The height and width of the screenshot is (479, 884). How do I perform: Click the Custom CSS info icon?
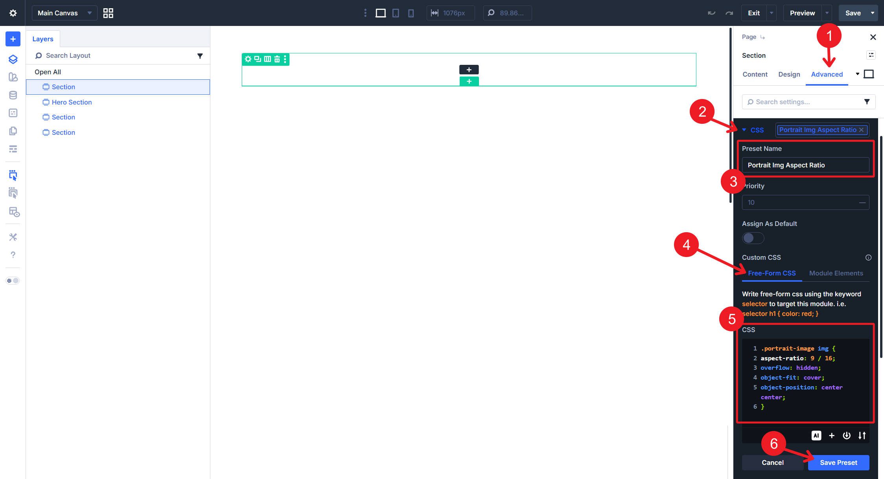tap(868, 257)
